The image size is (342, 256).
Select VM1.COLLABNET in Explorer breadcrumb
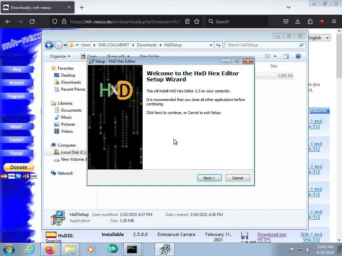tap(114, 45)
